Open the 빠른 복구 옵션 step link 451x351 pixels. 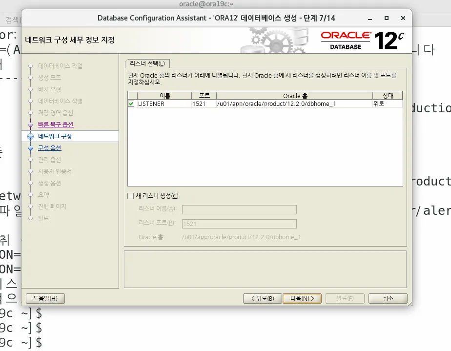click(x=56, y=124)
